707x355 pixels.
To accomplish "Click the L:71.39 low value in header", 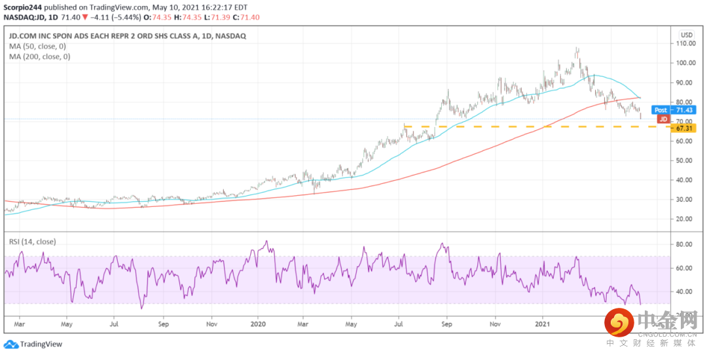I will point(216,17).
